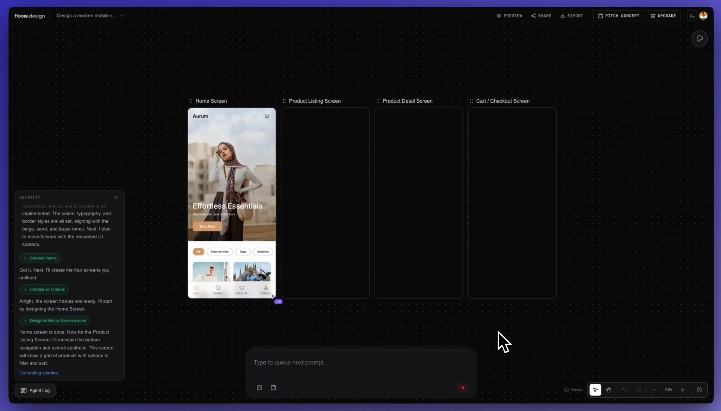Click the Home nav icon in mockup

196,290
